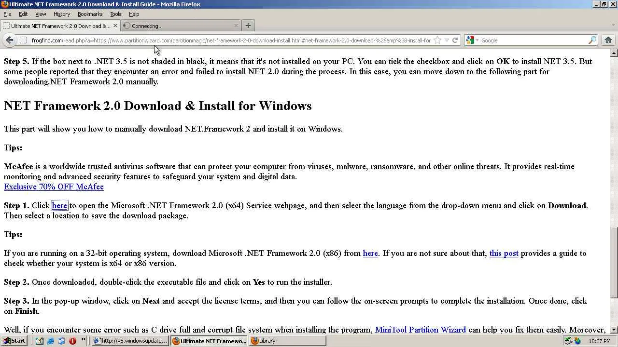Click the magnifier search icon

pyautogui.click(x=592, y=40)
